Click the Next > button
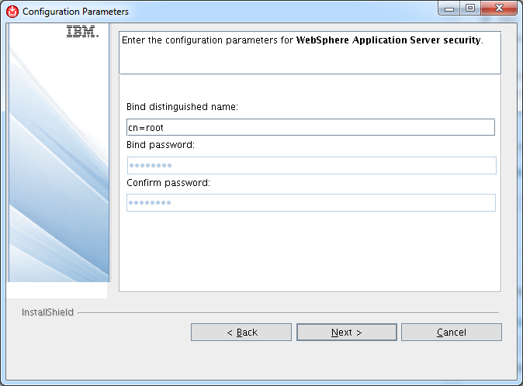The height and width of the screenshot is (386, 523). tap(347, 332)
